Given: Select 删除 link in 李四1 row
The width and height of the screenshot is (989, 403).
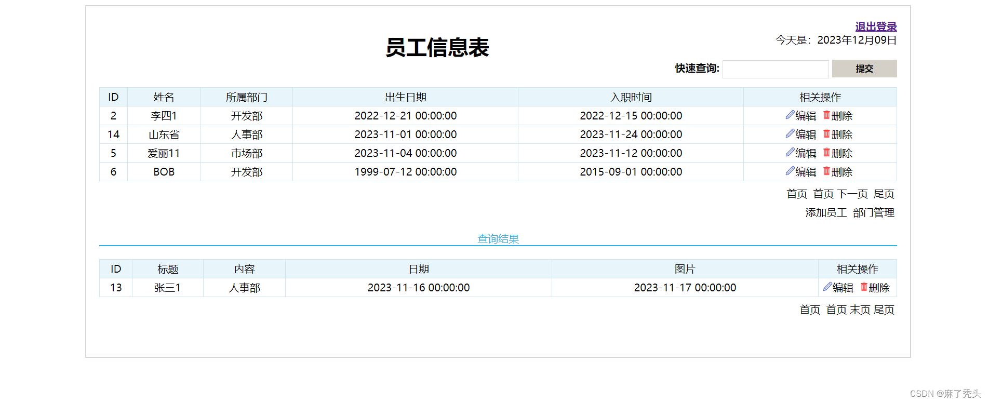Looking at the screenshot, I should tap(842, 116).
